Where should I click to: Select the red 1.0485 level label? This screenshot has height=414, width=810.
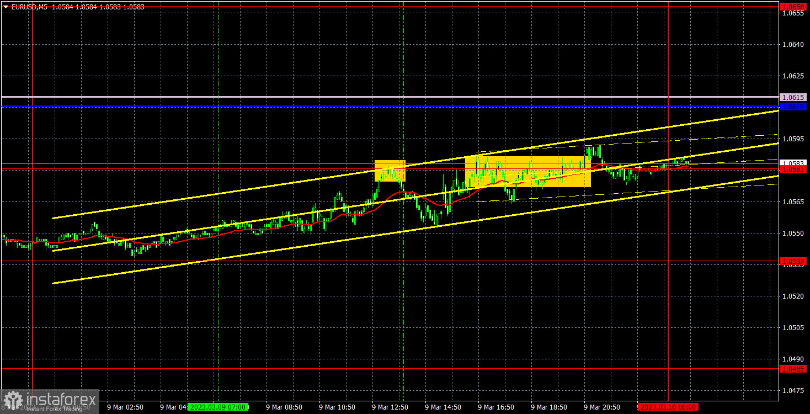click(x=794, y=368)
